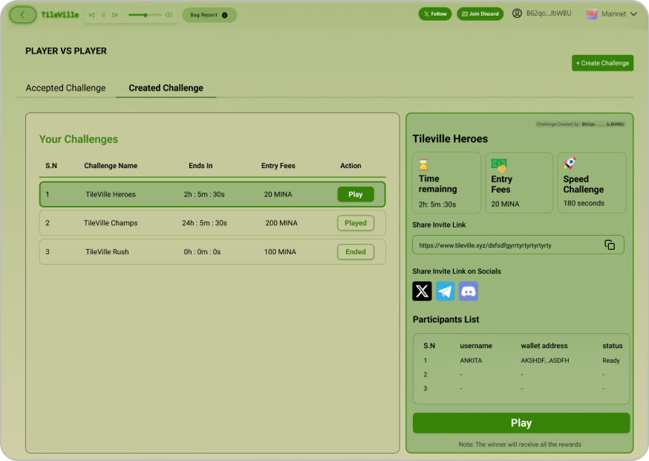
Task: Click the invite link URL field
Action: coord(518,245)
